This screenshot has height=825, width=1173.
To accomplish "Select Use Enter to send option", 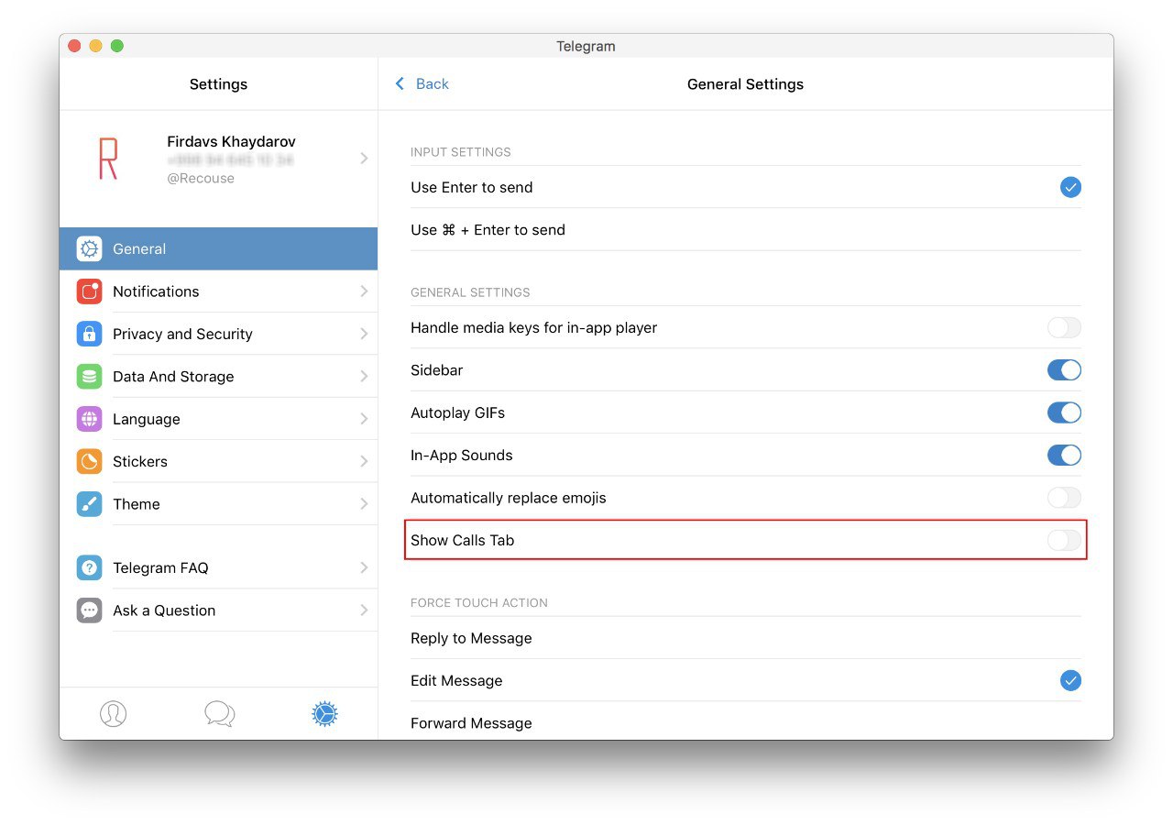I will pos(746,187).
